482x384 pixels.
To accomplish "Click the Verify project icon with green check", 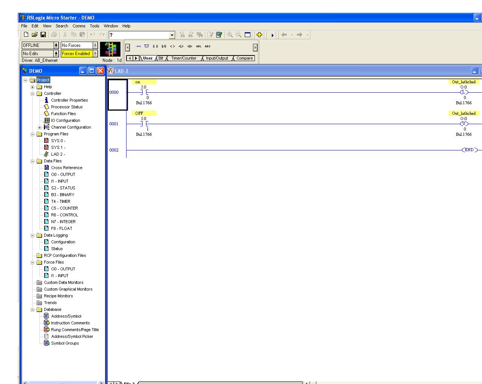I will point(219,35).
